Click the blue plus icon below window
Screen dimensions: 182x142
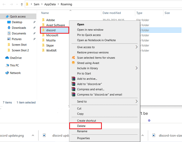click(149, 121)
